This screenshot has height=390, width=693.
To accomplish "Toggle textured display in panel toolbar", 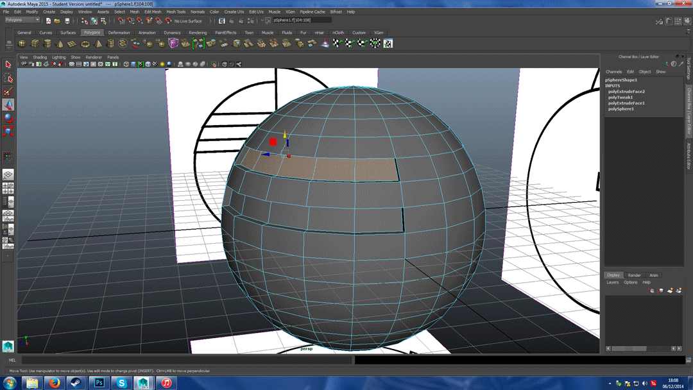I will pos(155,64).
